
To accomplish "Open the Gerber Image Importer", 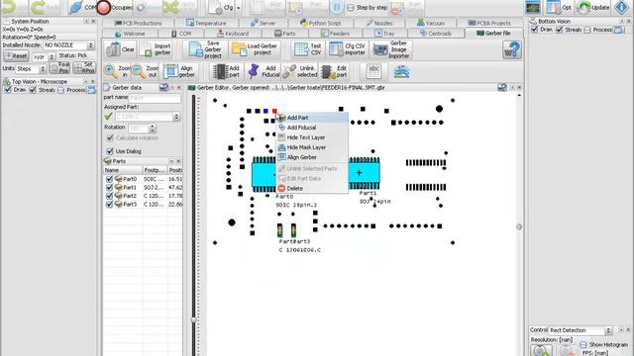I will 391,49.
